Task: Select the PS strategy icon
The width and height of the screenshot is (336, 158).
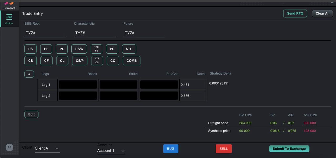Action: pos(30,49)
